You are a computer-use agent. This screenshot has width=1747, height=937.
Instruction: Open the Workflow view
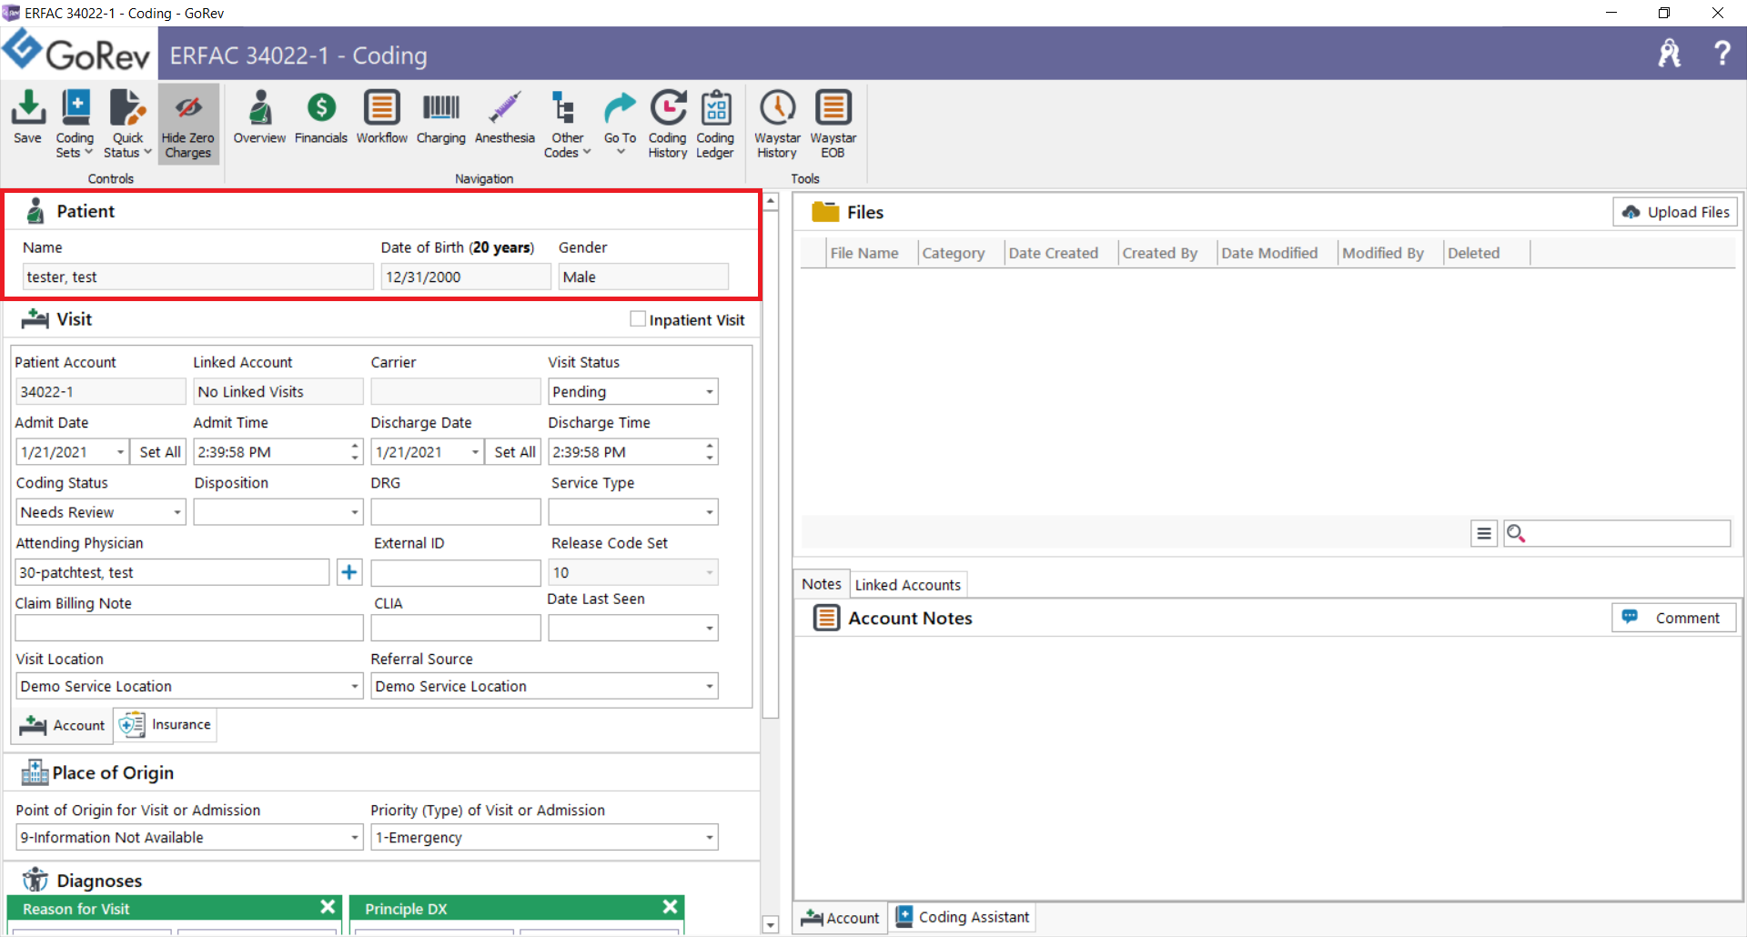[382, 117]
